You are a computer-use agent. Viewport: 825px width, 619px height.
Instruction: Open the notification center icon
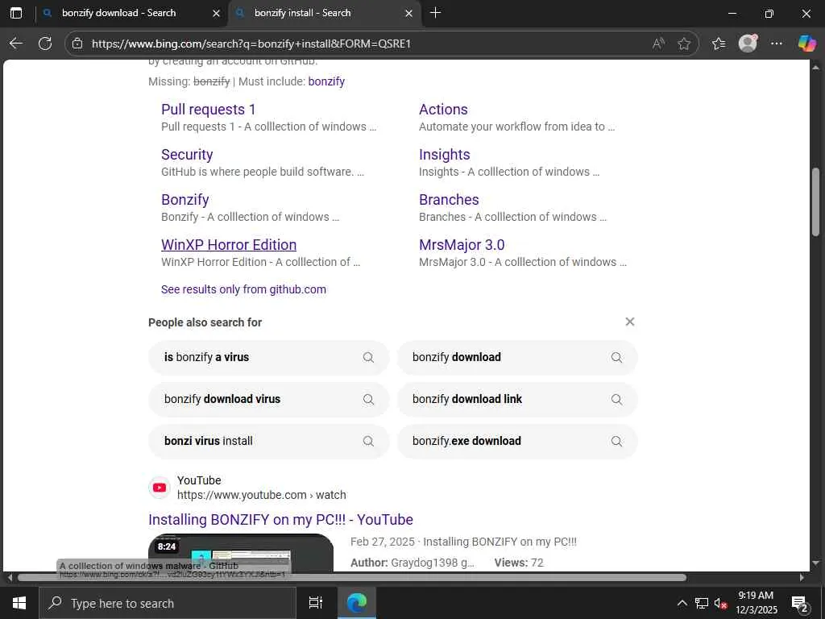[x=800, y=603]
